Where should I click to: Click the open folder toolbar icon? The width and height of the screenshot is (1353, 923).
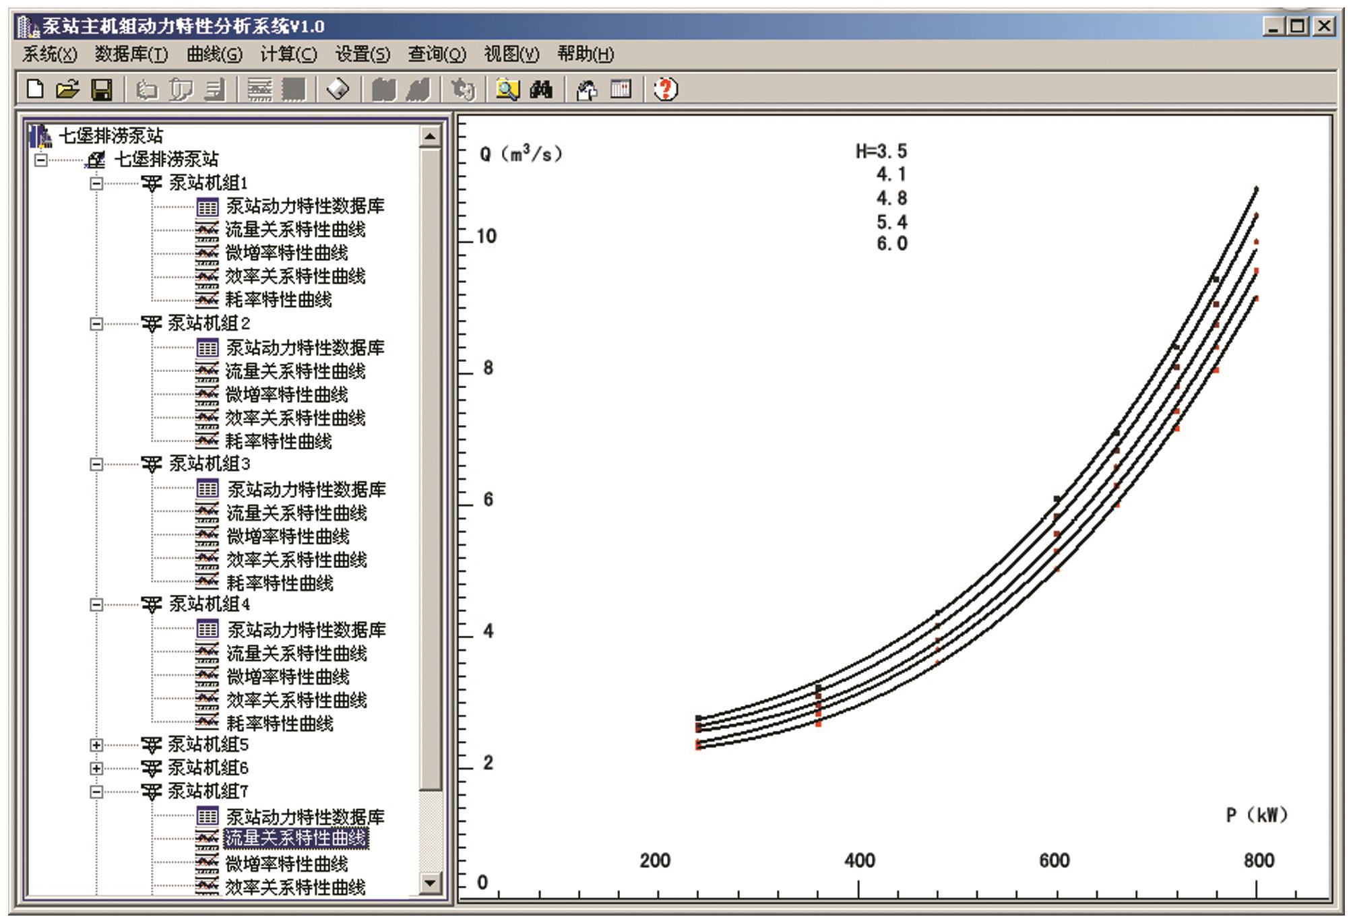pyautogui.click(x=67, y=89)
